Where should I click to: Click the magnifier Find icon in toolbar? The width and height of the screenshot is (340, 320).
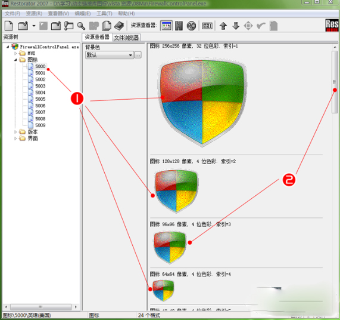click(81, 26)
